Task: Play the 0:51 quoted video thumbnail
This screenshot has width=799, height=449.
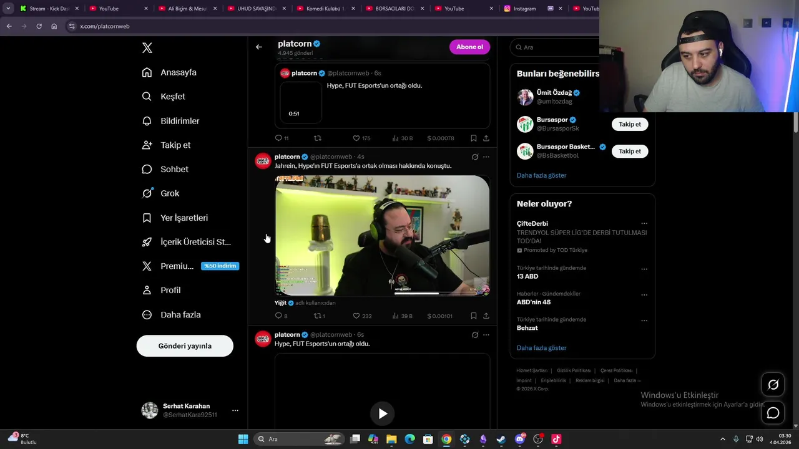Action: pos(301,102)
